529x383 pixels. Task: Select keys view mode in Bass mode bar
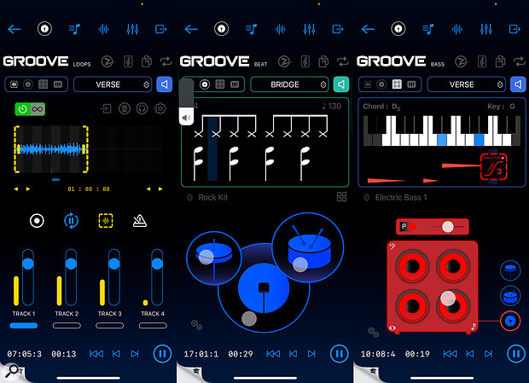[x=411, y=84]
